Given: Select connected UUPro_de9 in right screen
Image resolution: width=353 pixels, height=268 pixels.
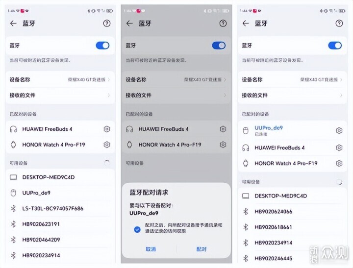Looking at the screenshot, I should point(292,130).
